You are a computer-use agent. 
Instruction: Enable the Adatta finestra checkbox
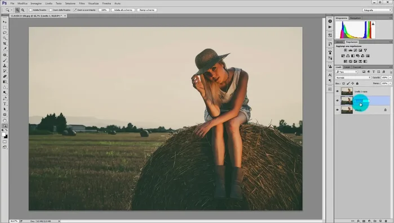(30, 10)
